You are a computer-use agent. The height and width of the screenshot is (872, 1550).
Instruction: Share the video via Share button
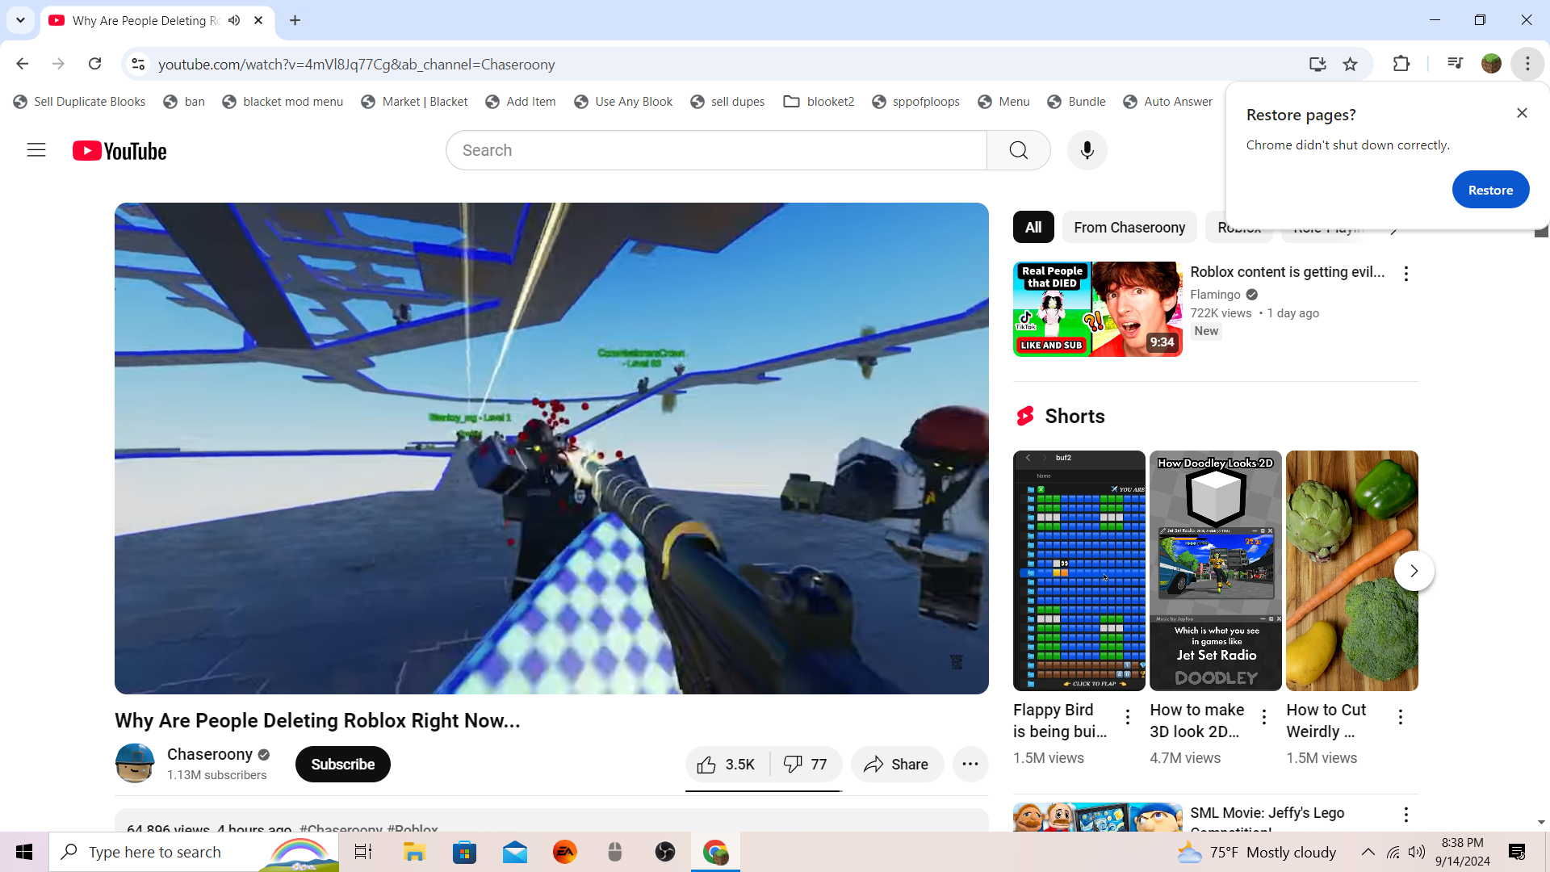896,765
